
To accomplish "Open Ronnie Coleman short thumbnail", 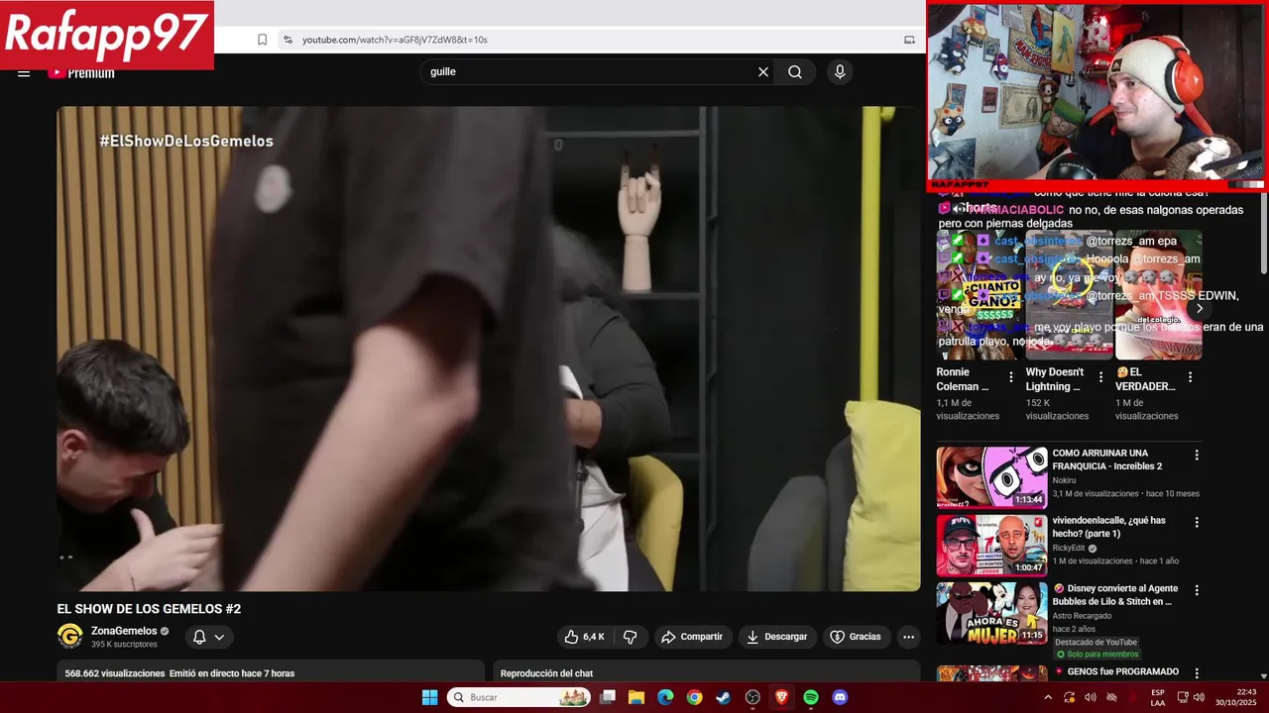I will (x=978, y=295).
